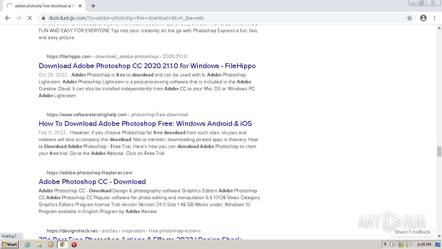Close the adobe photoshp search tab

(x=80, y=6)
